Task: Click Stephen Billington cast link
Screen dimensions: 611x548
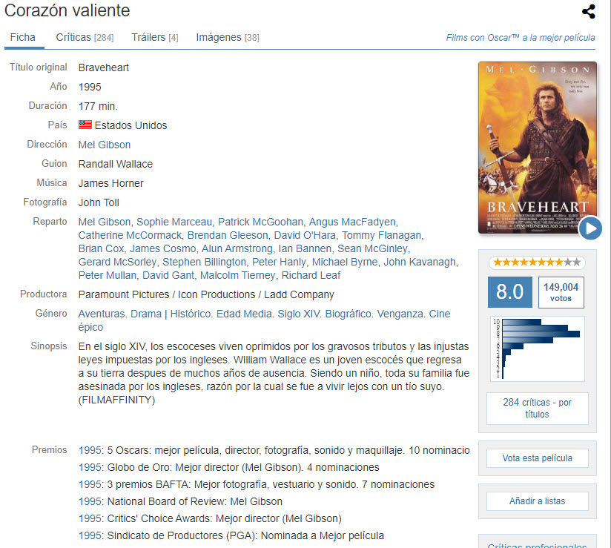Action: [204, 262]
